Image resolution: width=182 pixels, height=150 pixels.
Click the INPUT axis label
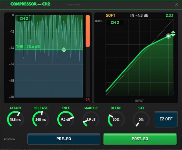(140, 101)
